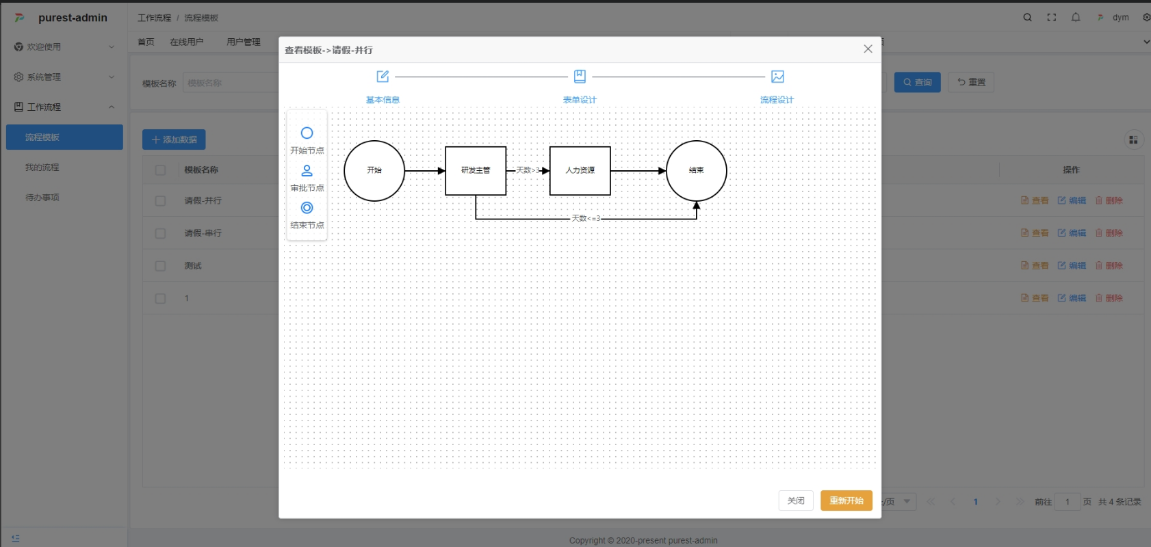The image size is (1151, 547).
Task: Tick checkbox for row named 1
Action: click(160, 299)
